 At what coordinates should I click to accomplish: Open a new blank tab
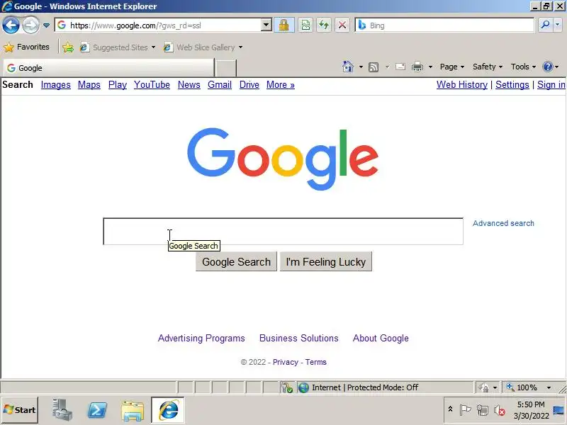point(225,68)
